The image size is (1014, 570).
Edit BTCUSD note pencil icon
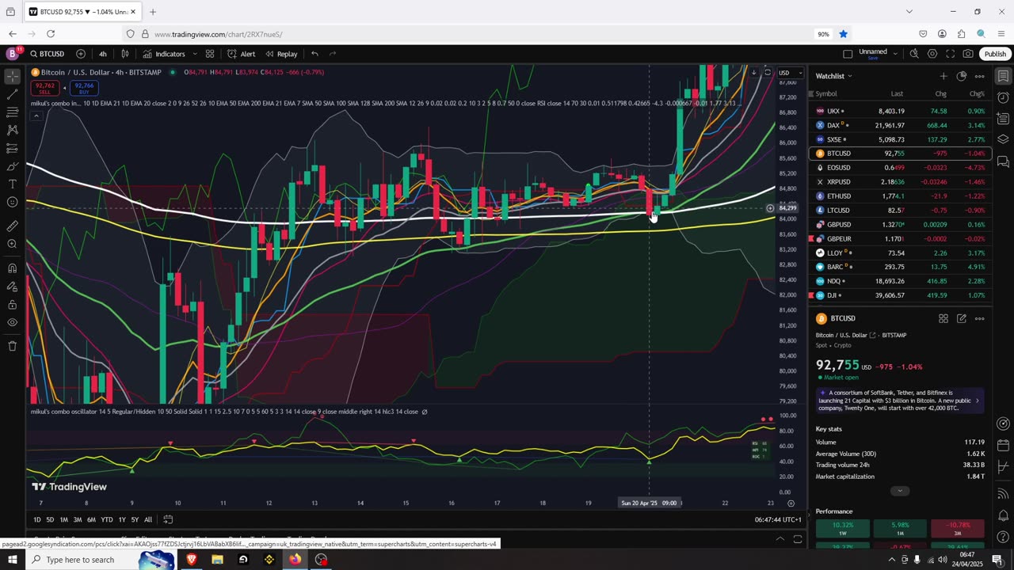click(x=961, y=318)
